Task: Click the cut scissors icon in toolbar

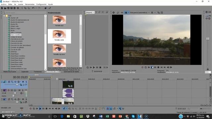Action: [x=22, y=8]
